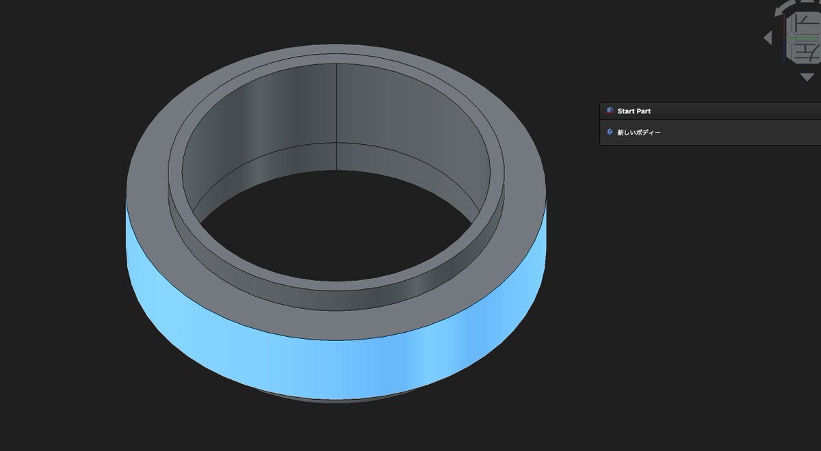Select the upper face of the navigation cube
The height and width of the screenshot is (451, 821).
click(x=806, y=23)
